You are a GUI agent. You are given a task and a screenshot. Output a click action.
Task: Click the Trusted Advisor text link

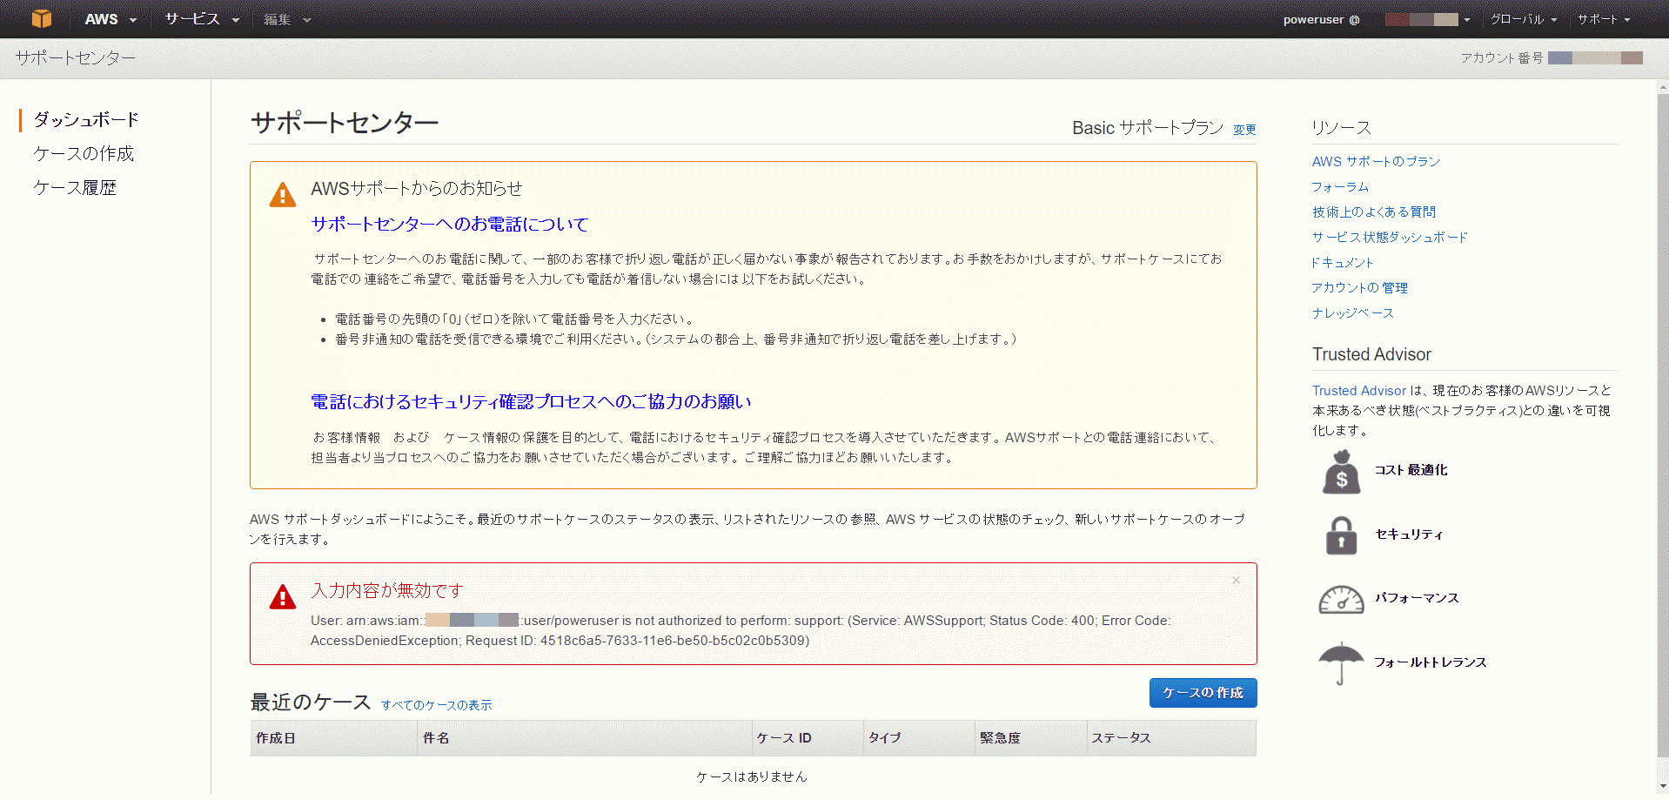tap(1358, 390)
